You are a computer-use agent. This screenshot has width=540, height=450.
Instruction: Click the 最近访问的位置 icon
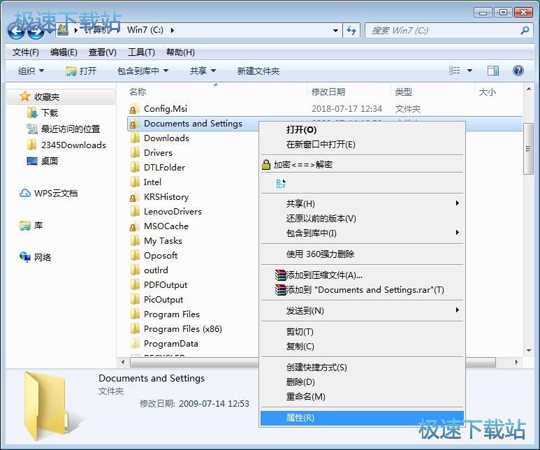click(x=32, y=129)
